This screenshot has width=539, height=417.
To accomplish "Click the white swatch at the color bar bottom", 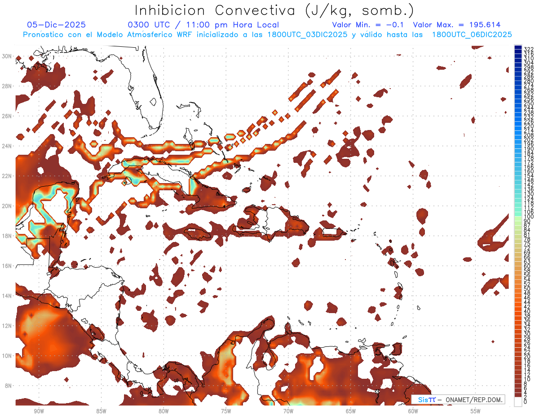I will [518, 402].
